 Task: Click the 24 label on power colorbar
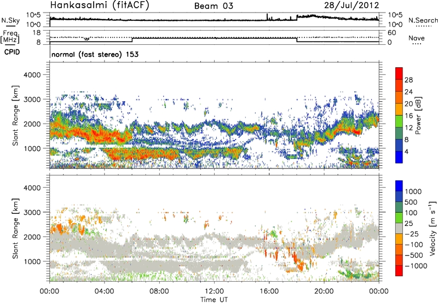(x=408, y=92)
